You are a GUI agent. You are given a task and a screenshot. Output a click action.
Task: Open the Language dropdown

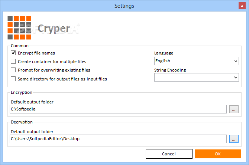[x=197, y=61]
